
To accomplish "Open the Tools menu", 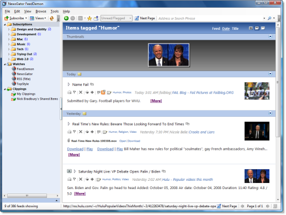I will 55,12.
